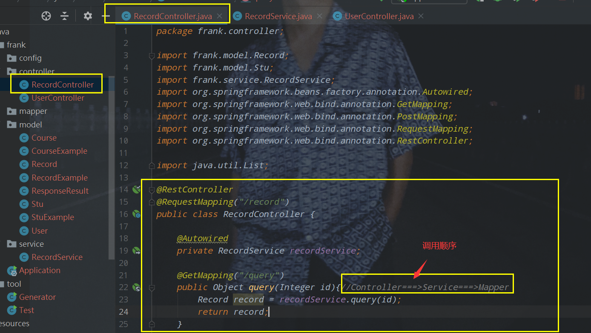Click the request mapping gutter icon on line 22
The height and width of the screenshot is (333, 591).
[137, 288]
